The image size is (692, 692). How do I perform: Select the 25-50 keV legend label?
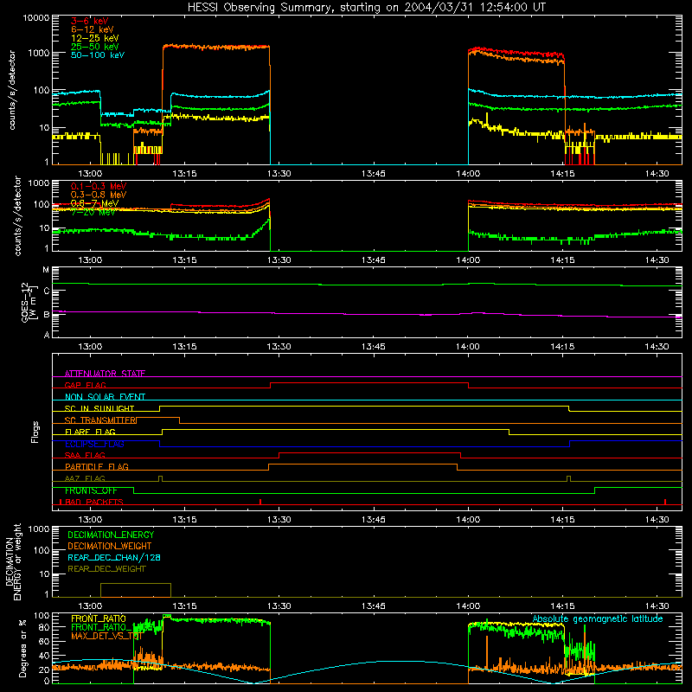(x=94, y=47)
